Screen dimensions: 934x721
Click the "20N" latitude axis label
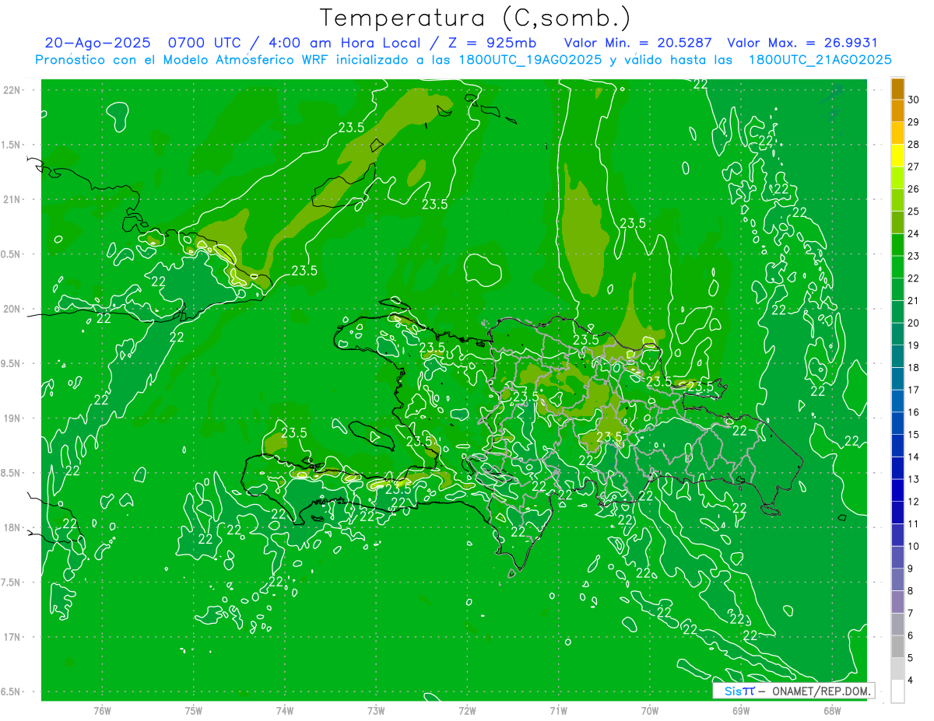(12, 310)
